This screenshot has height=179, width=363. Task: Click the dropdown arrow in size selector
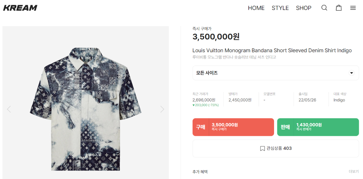tap(352, 73)
